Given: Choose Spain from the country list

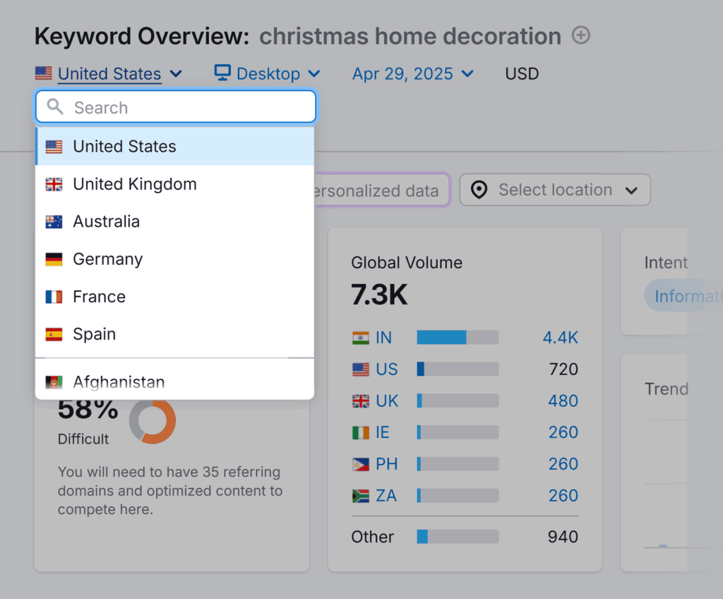Looking at the screenshot, I should 94,334.
